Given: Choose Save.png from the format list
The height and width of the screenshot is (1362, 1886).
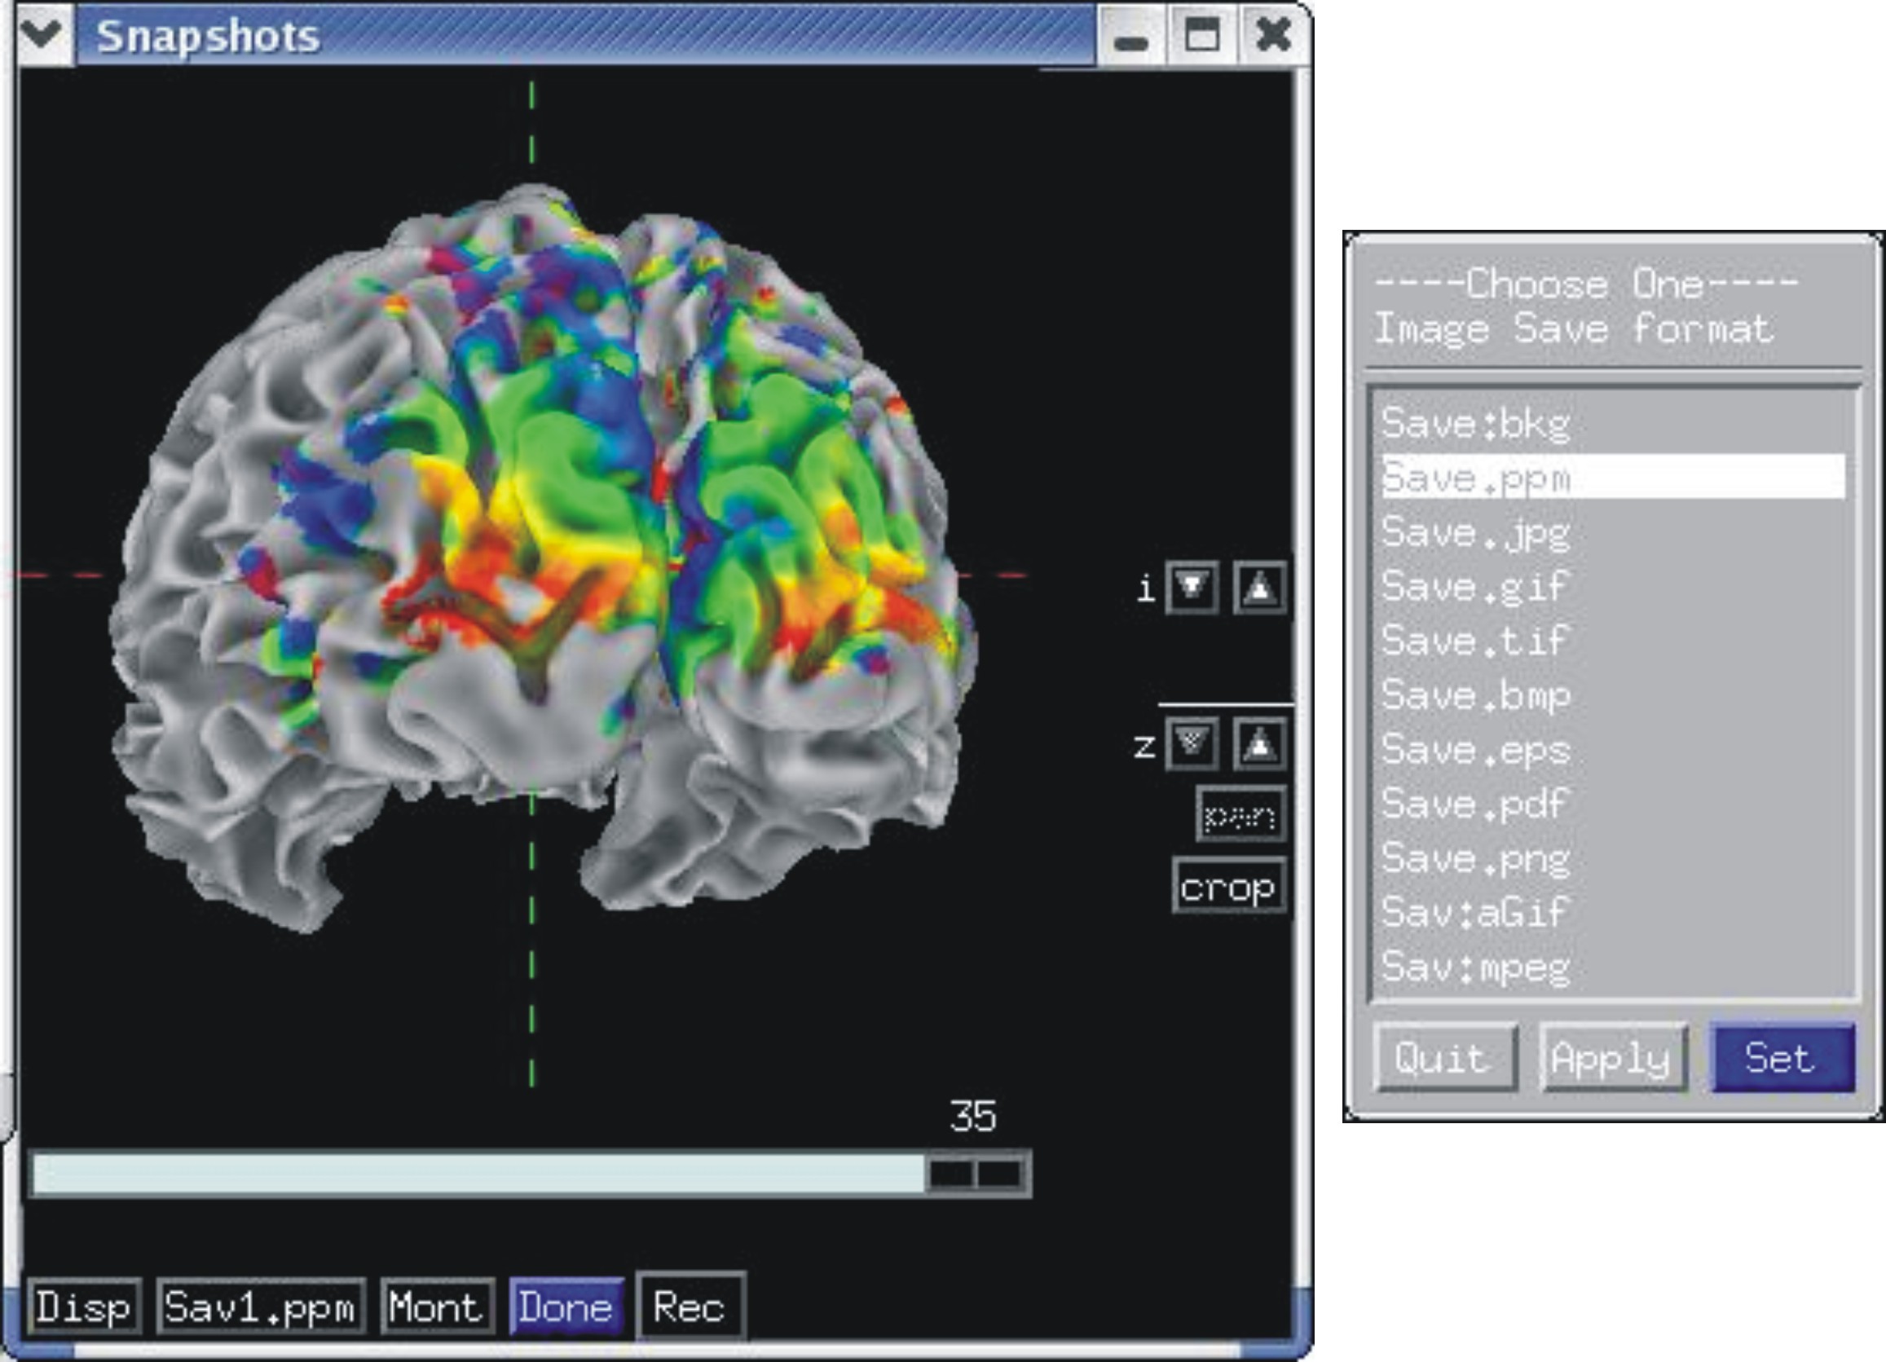Looking at the screenshot, I should tap(1476, 858).
